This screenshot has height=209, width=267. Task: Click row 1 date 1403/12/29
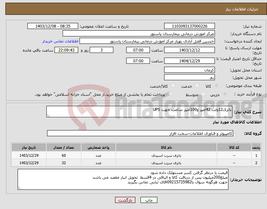pyautogui.click(x=29, y=155)
